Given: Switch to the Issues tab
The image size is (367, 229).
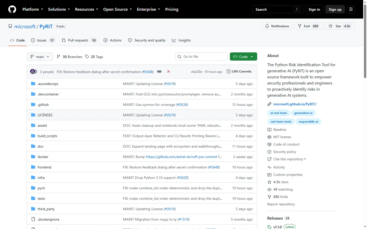Looking at the screenshot, I should [x=43, y=40].
